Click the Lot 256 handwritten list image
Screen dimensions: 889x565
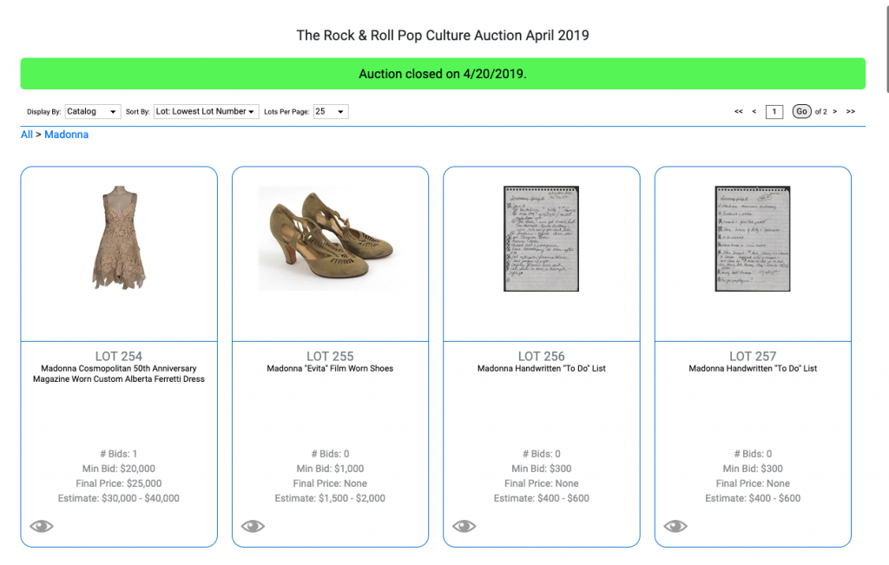pyautogui.click(x=542, y=239)
